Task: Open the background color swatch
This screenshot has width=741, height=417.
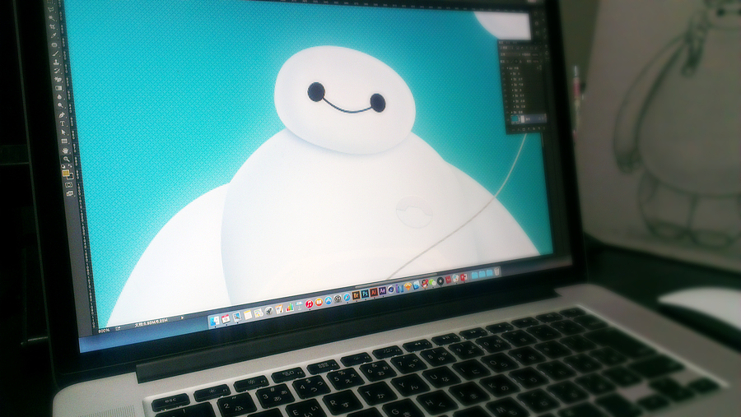Action: point(71,177)
